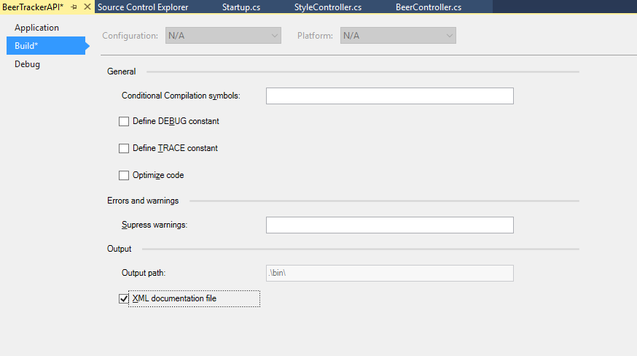Open the StyleController.cs tab
This screenshot has width=637, height=356.
[x=327, y=7]
